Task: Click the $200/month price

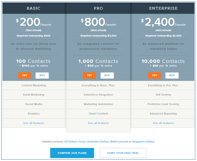Action: click(x=34, y=22)
